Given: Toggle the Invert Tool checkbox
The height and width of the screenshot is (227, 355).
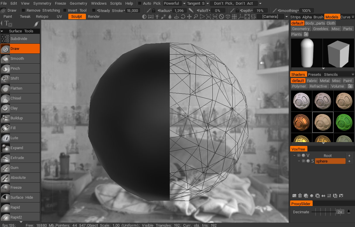Looking at the screenshot, I should [x=65, y=10].
